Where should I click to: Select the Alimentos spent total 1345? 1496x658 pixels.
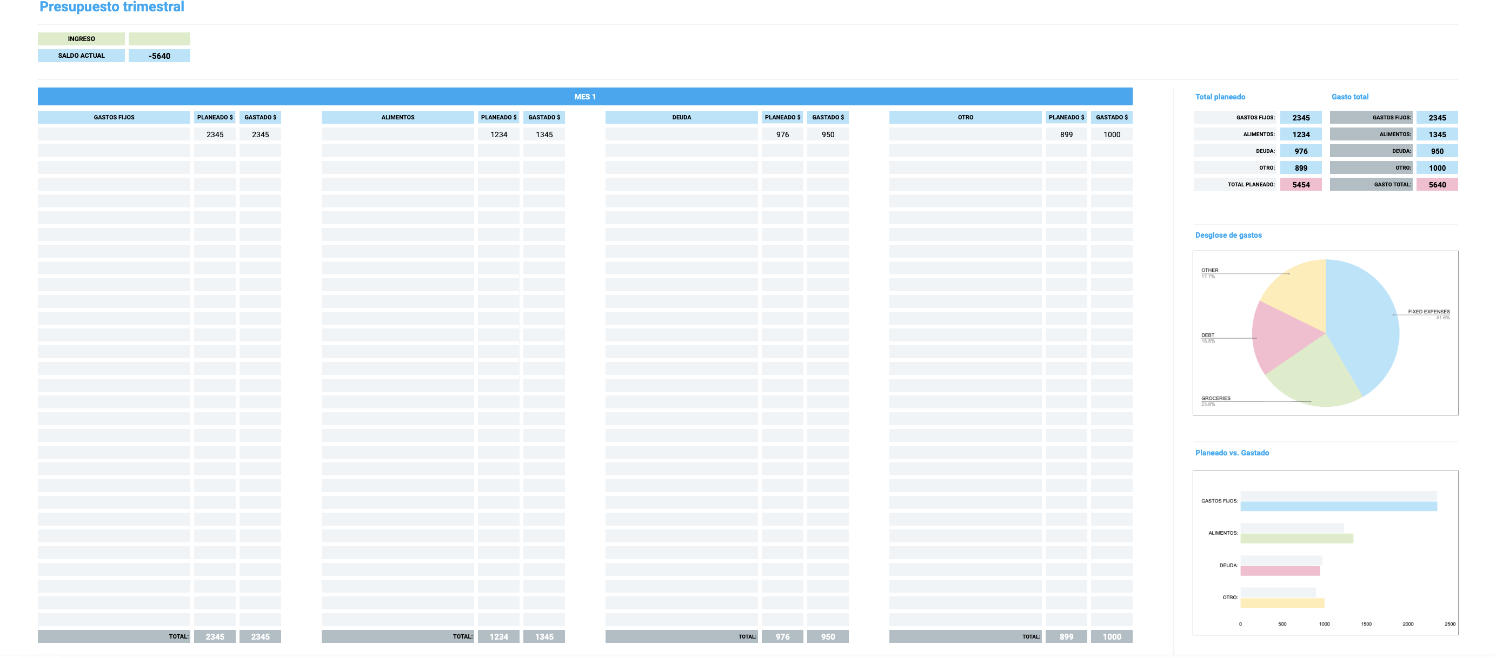pyautogui.click(x=544, y=636)
